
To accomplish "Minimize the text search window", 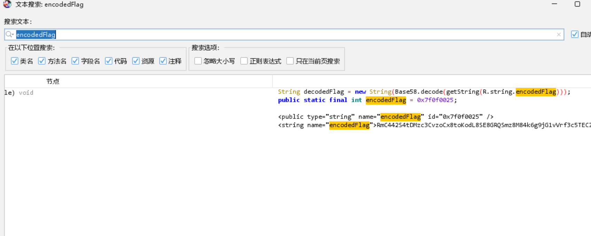I will (554, 4).
